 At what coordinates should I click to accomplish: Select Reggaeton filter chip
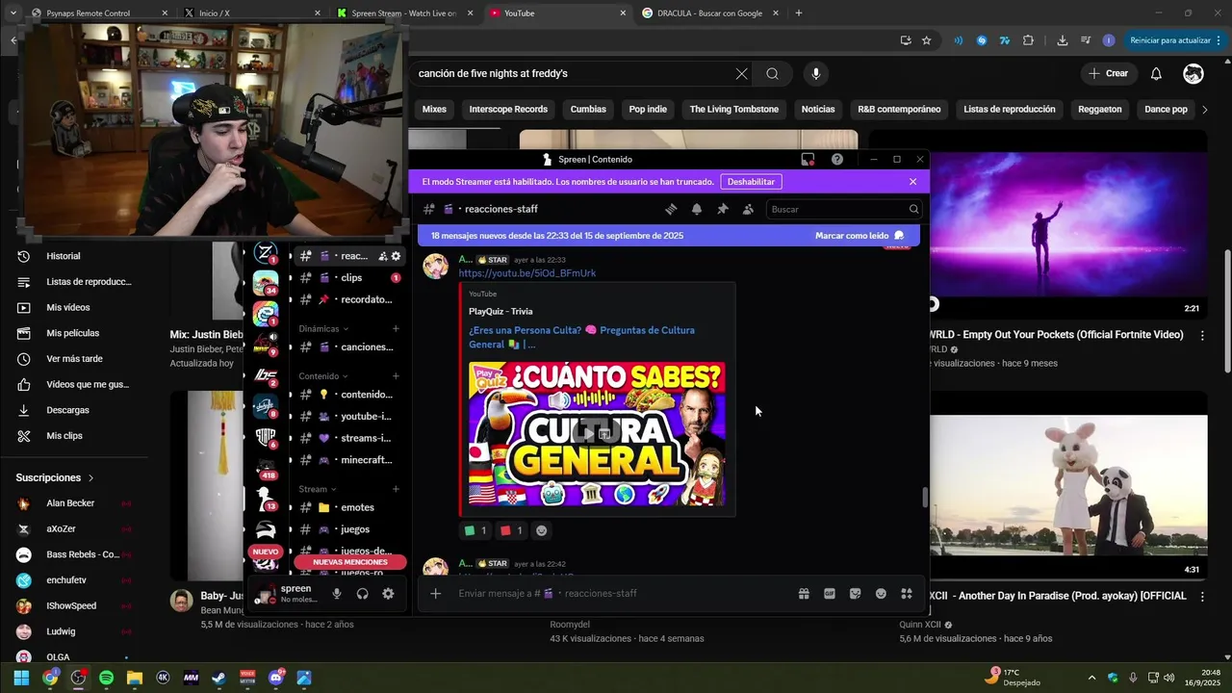[x=1100, y=110]
